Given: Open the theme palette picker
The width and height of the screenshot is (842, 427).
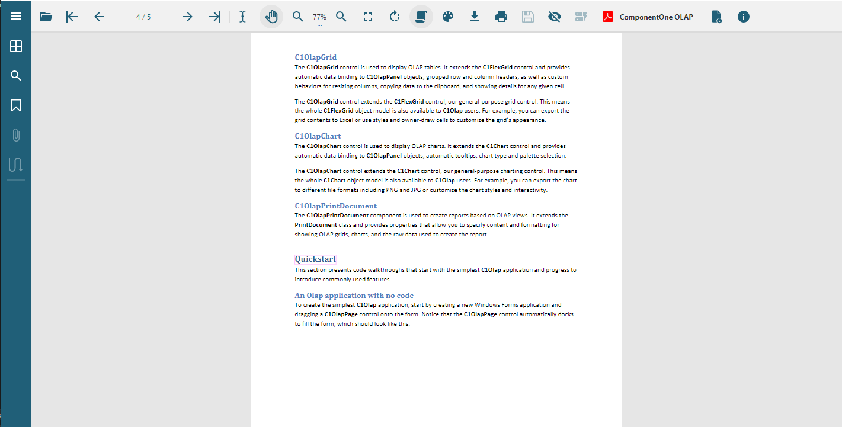Looking at the screenshot, I should (x=448, y=17).
